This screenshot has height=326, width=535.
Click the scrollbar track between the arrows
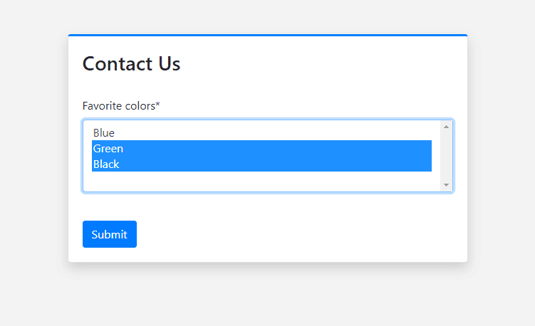[446, 156]
